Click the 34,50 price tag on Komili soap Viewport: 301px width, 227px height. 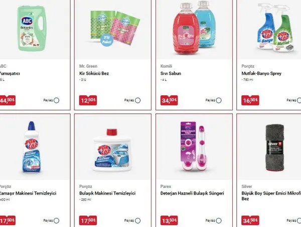(169, 100)
